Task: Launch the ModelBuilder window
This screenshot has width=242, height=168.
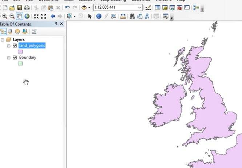Action: pyautogui.click(x=196, y=8)
